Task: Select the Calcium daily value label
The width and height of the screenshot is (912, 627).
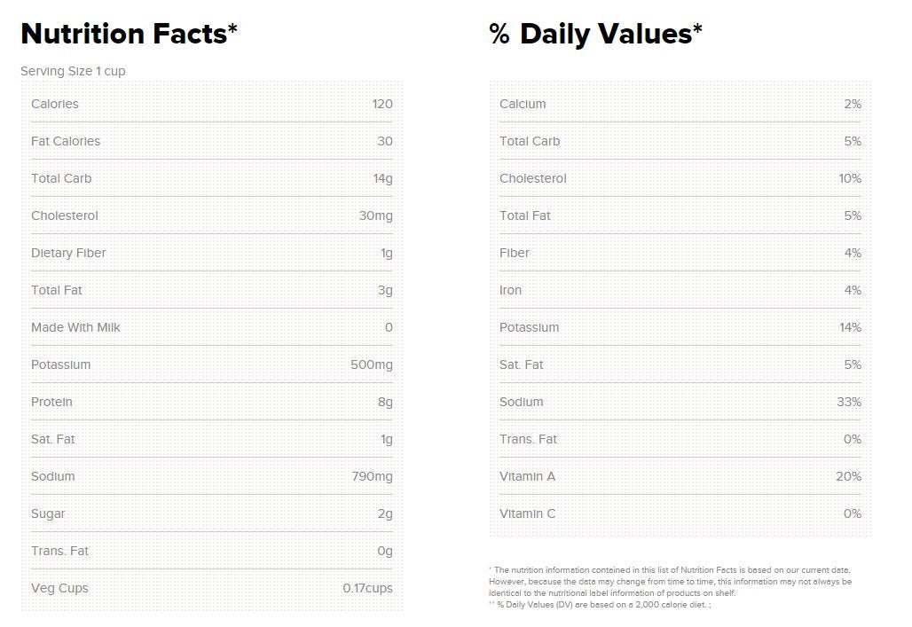Action: click(x=523, y=104)
